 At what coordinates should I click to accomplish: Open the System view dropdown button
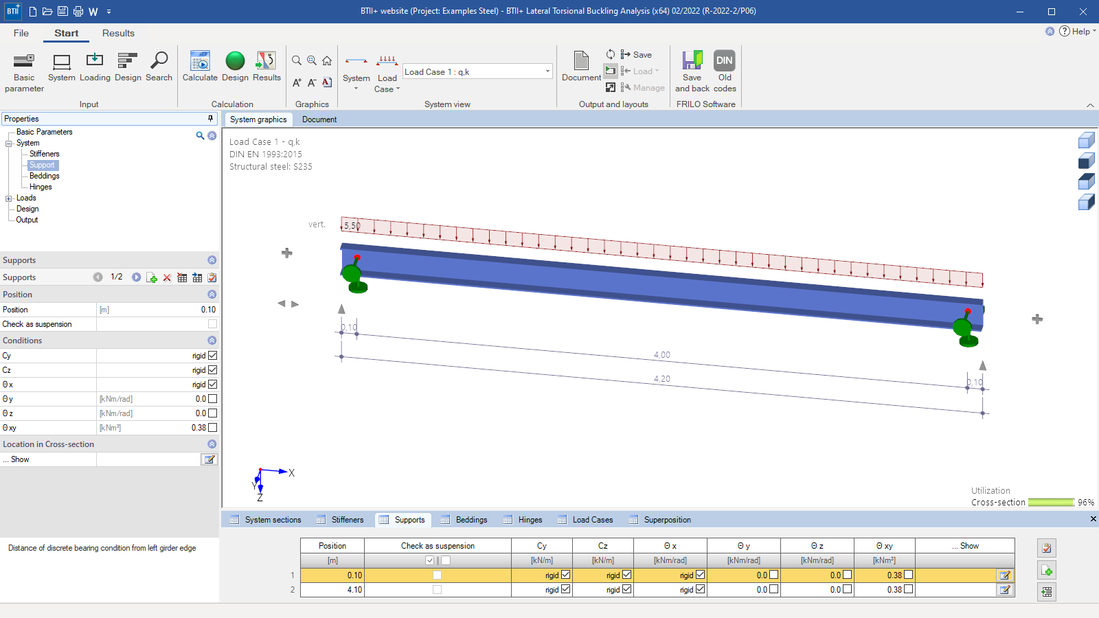pyautogui.click(x=356, y=72)
